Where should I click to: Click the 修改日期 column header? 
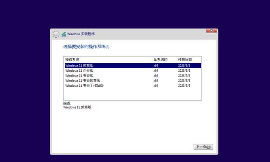189,60
